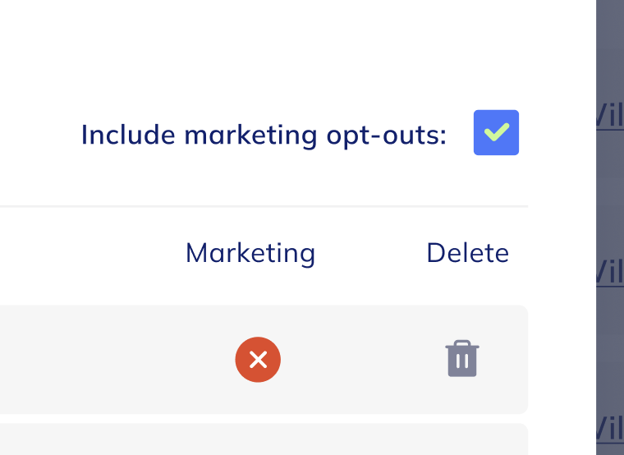This screenshot has width=624, height=455.
Task: Click the topmost underlined link behind the overlay
Action: [x=611, y=117]
